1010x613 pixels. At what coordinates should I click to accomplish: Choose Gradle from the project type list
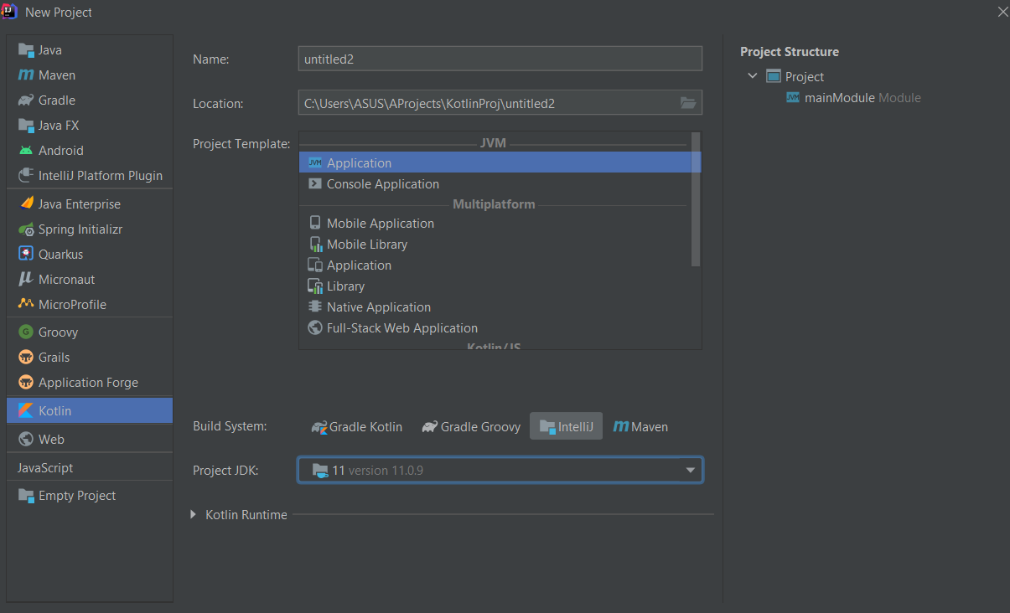(x=56, y=100)
